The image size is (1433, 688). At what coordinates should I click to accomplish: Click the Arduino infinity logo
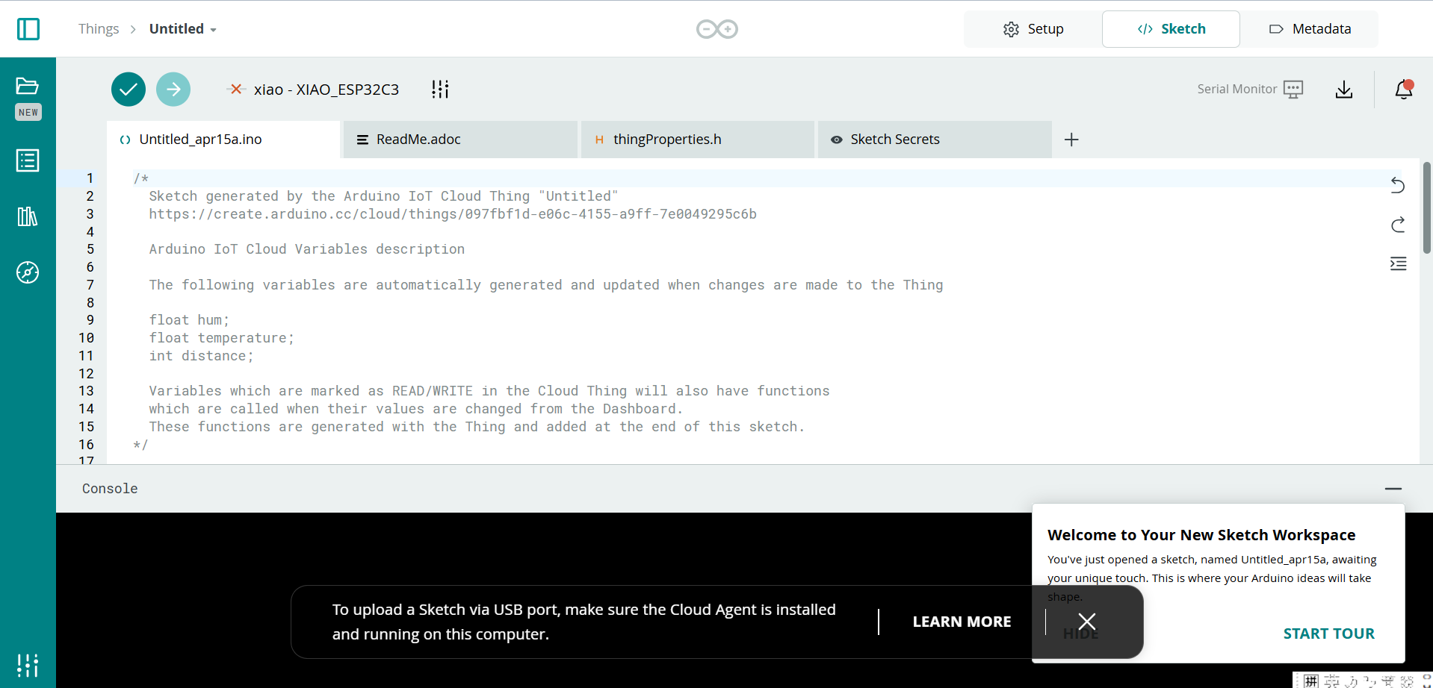coord(717,29)
